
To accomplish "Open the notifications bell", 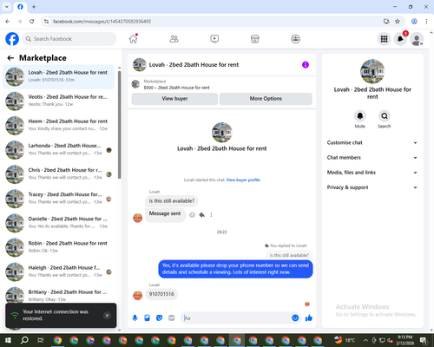I will pos(400,39).
